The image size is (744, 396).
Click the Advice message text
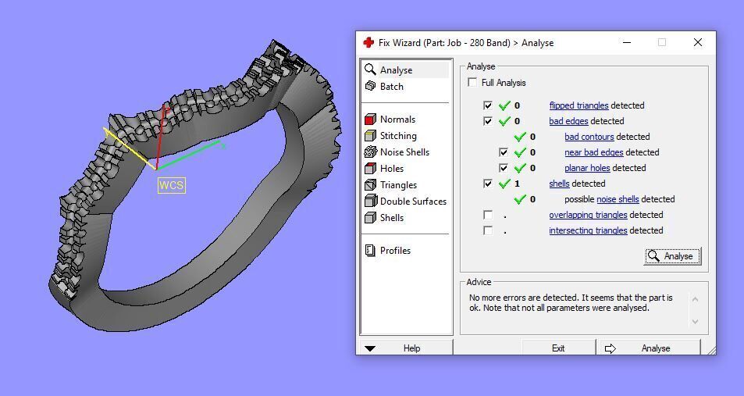click(x=571, y=303)
